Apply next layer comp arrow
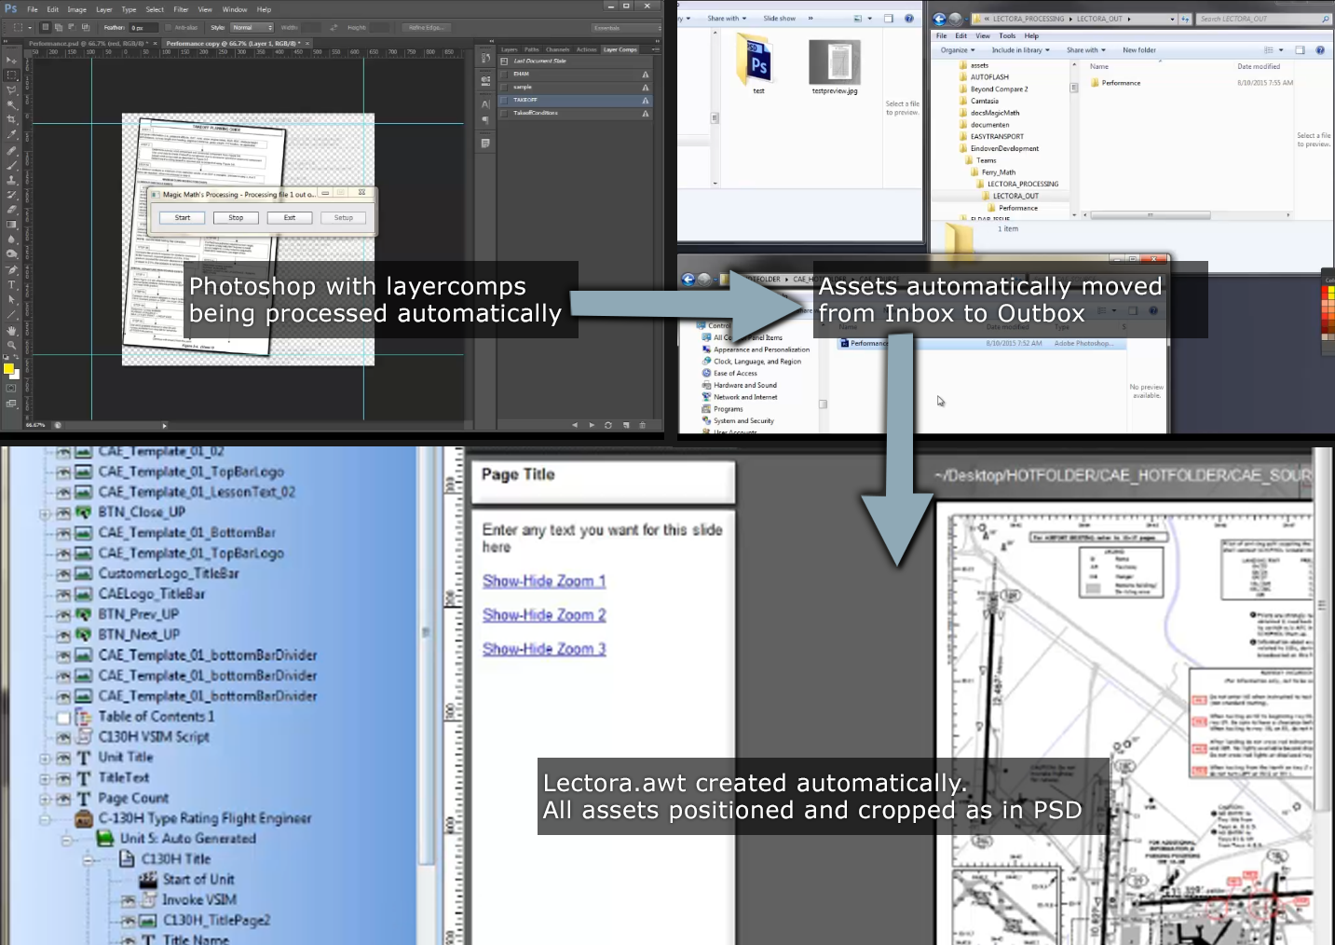 pos(592,425)
